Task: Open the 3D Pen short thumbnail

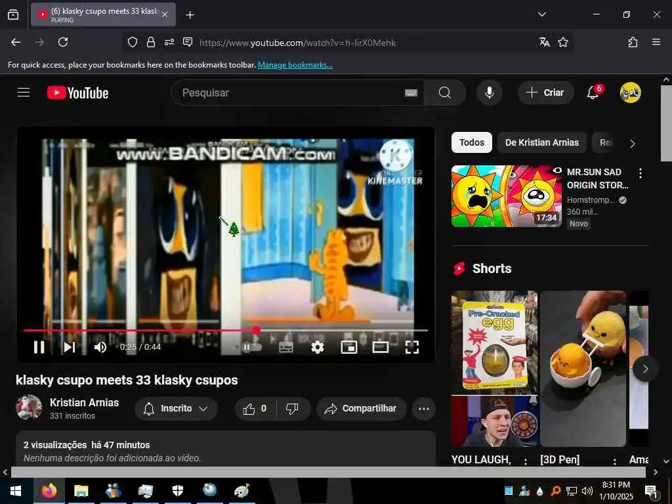Action: point(583,369)
